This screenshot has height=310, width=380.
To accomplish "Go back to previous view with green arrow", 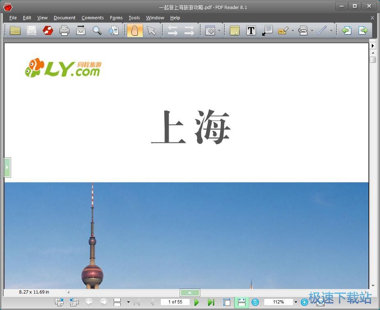I will pos(347,30).
